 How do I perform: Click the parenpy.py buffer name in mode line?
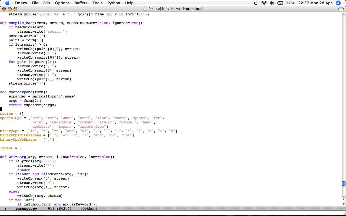click(26, 209)
